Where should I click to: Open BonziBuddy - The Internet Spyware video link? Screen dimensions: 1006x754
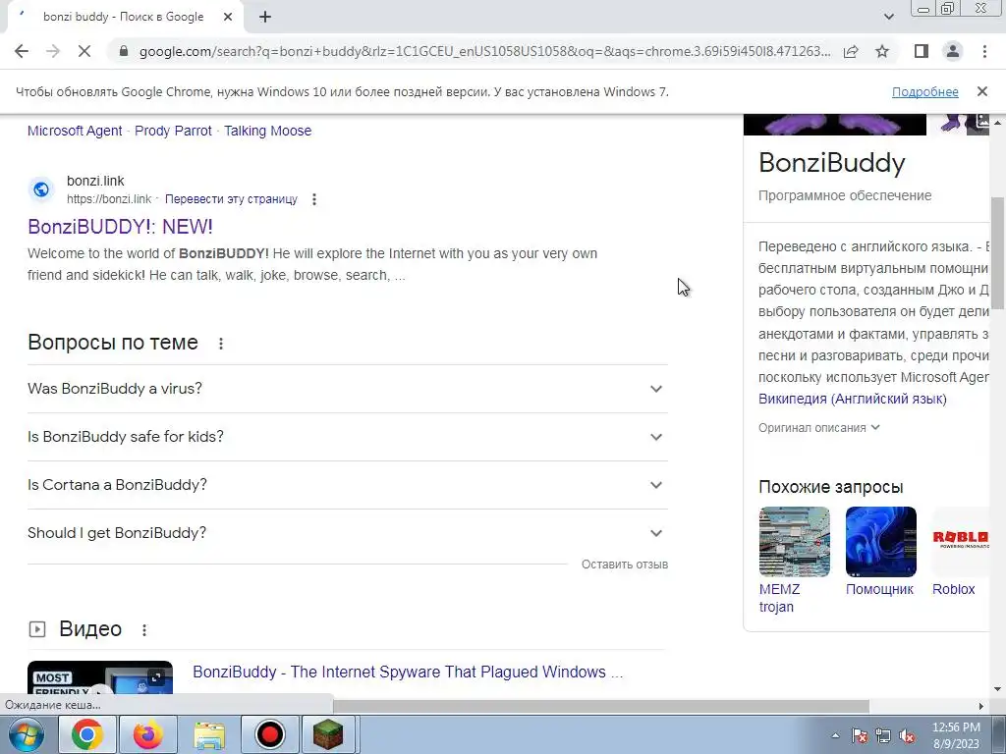[x=408, y=672]
